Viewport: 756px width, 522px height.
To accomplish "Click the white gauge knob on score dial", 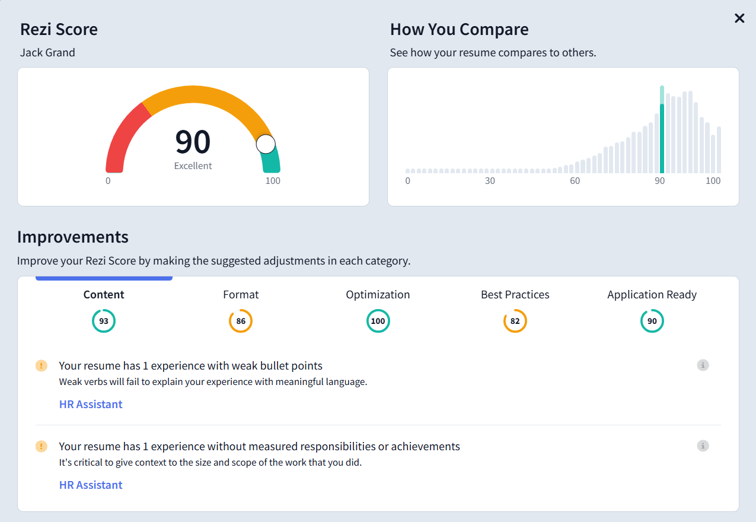I will tap(266, 144).
